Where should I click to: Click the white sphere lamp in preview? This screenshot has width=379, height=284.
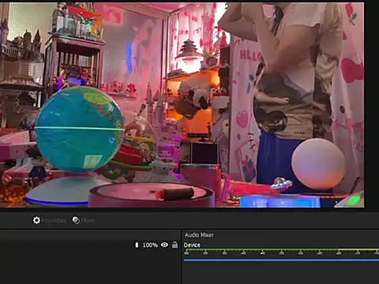point(318,163)
